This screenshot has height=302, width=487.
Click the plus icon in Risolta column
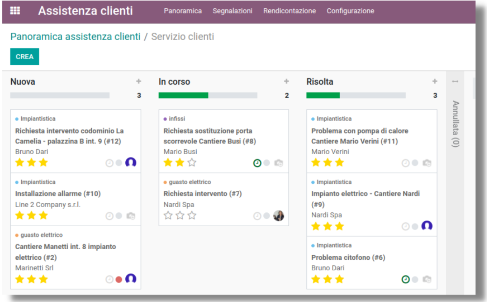[435, 81]
